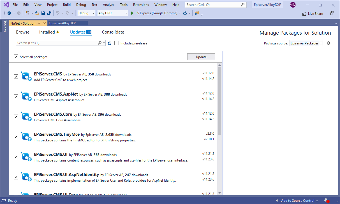Open the Build menu
Image resolution: width=340 pixels, height=204 pixels.
tap(67, 5)
